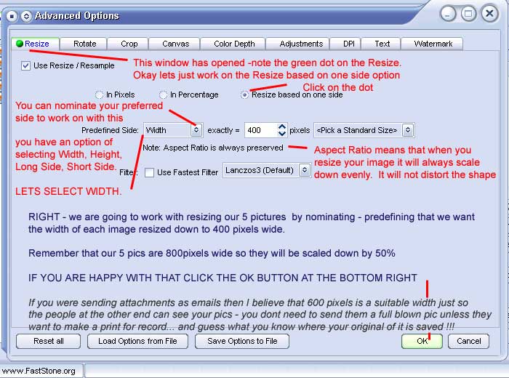Decrease pixel value with the down arrow
The height and width of the screenshot is (378, 509).
282,133
